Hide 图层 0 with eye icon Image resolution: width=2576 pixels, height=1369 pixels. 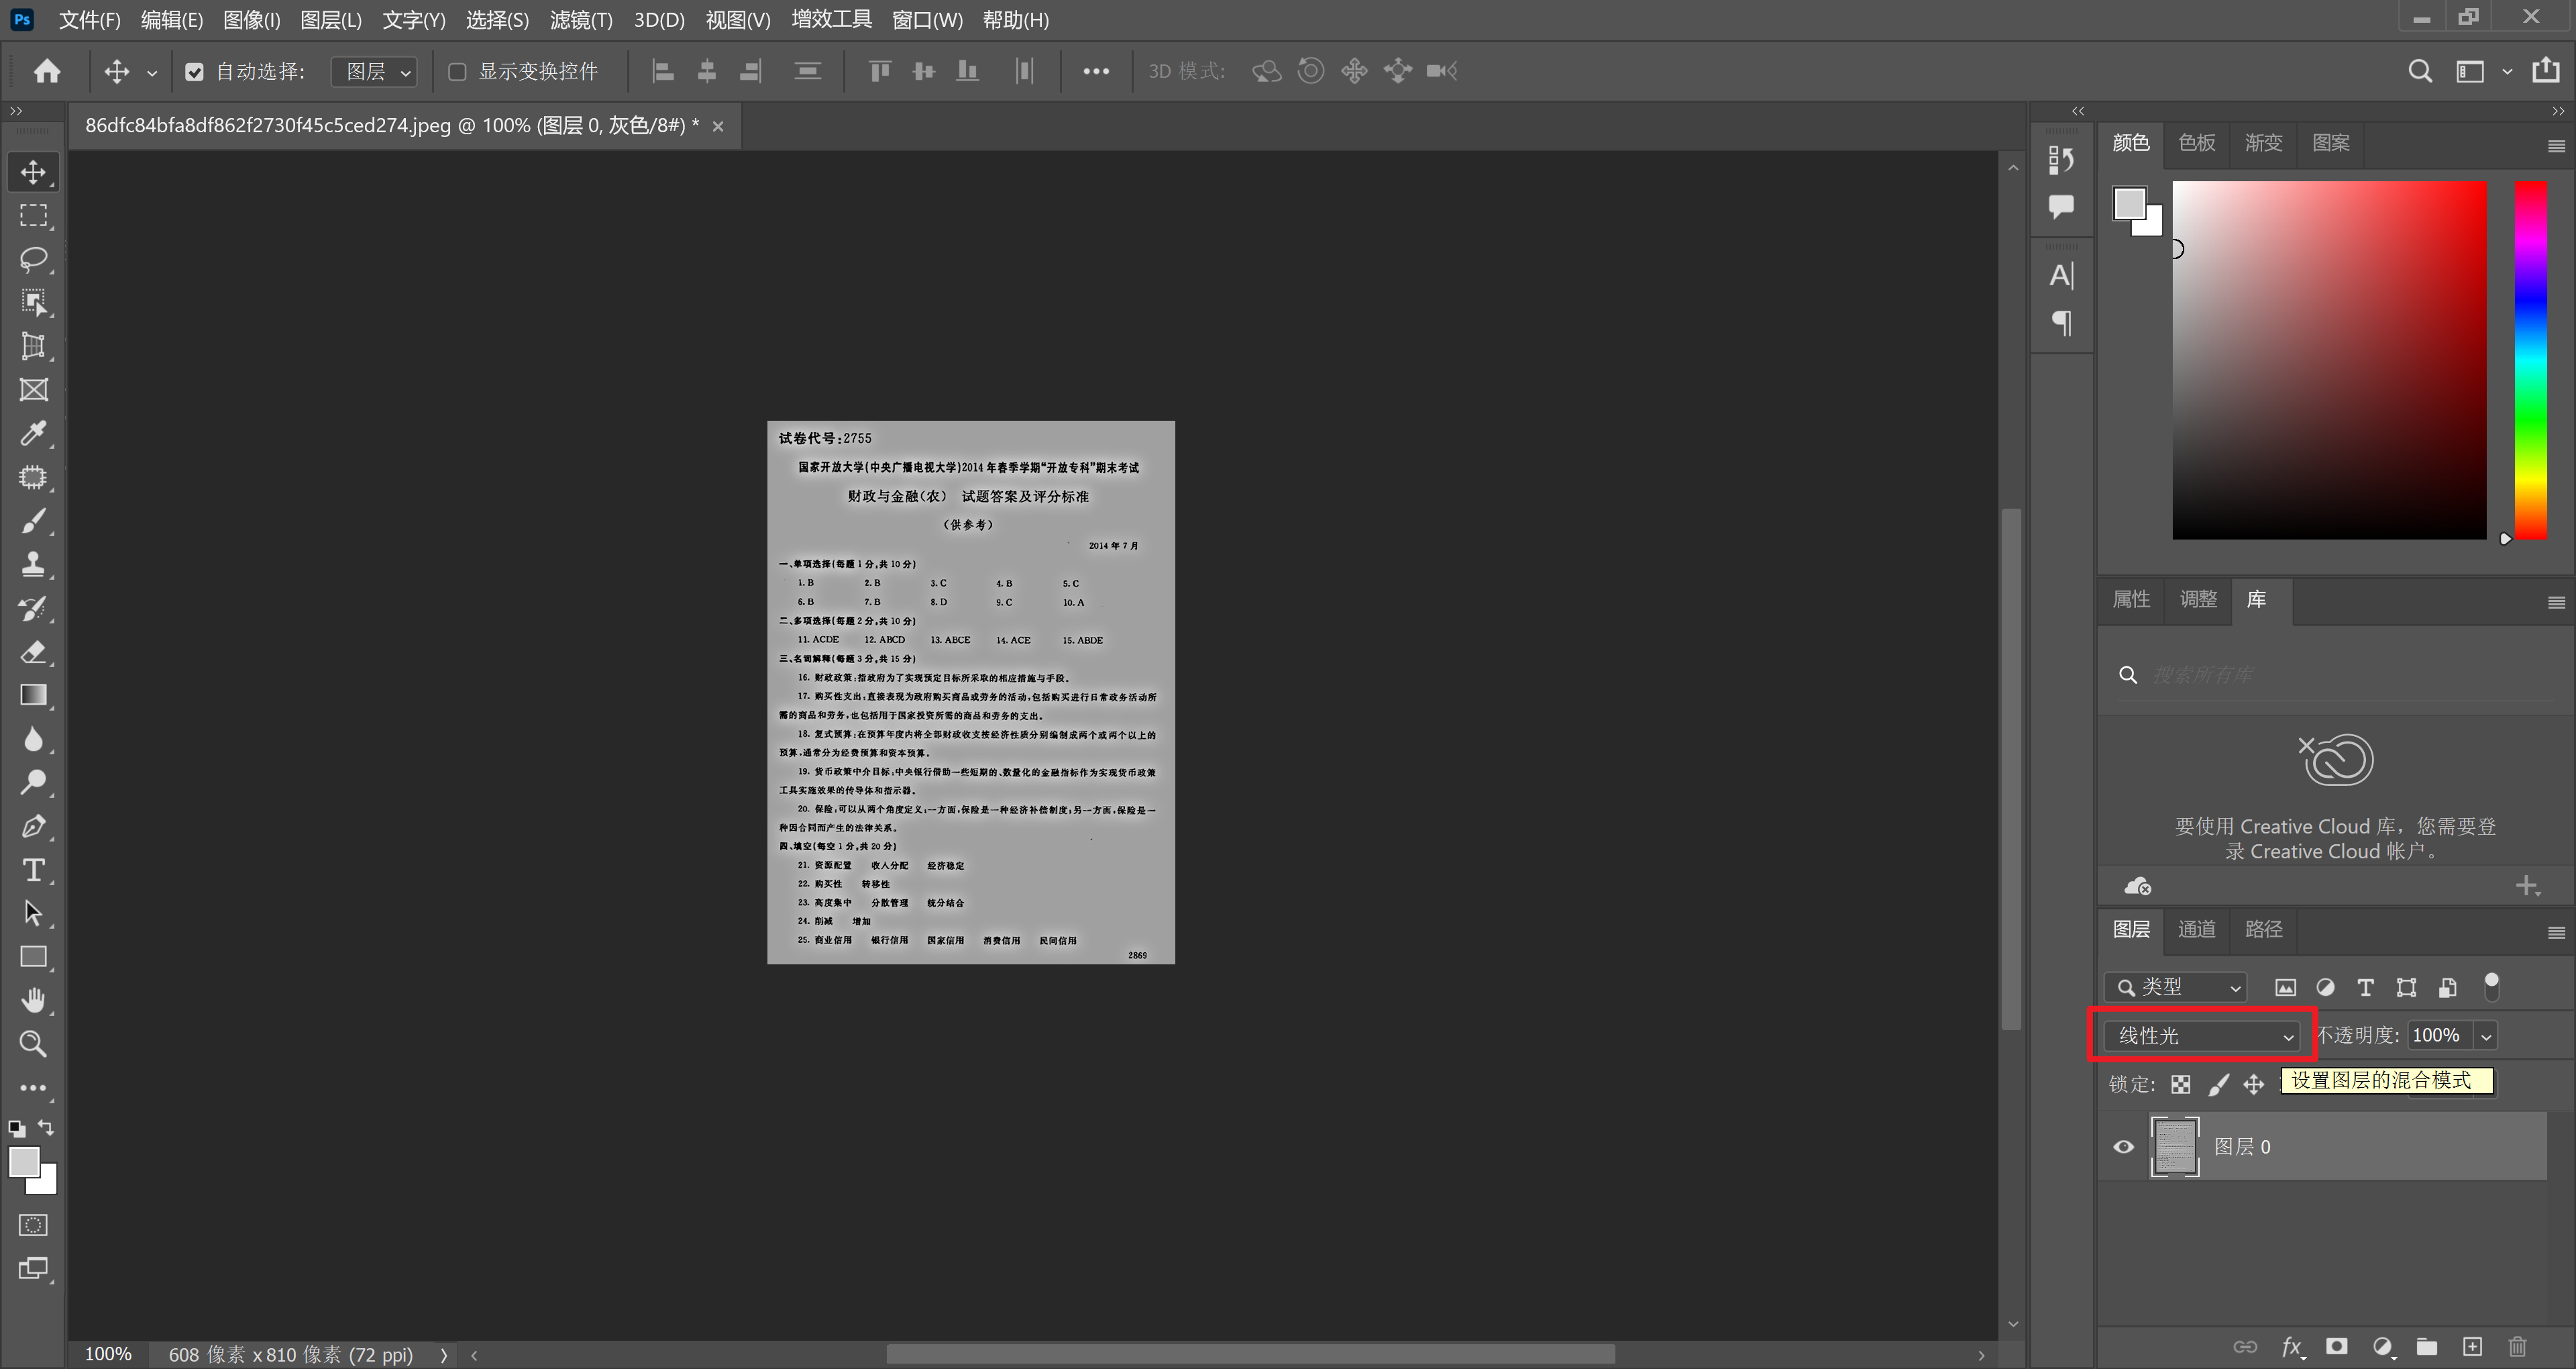(2123, 1147)
